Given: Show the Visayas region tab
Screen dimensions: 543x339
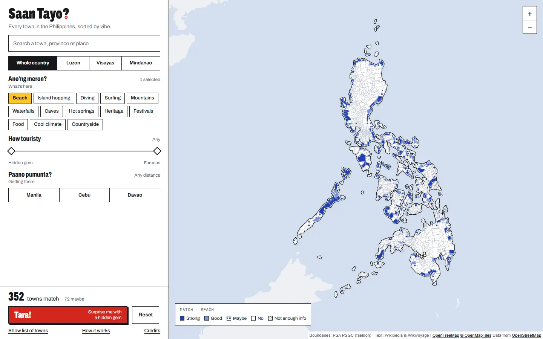Looking at the screenshot, I should click(x=105, y=63).
